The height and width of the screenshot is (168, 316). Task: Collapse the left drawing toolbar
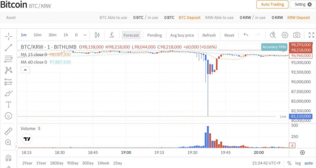click(16, 146)
